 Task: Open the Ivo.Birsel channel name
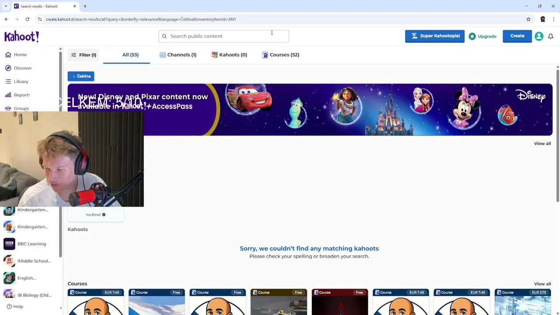93,214
